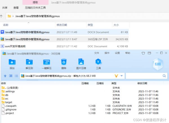The height and width of the screenshot is (123, 169).
Task: Sort Explorer files by 大小 column
Action: 116,25
